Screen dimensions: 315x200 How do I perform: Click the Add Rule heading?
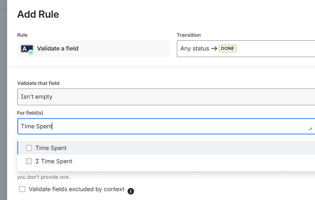pos(38,14)
